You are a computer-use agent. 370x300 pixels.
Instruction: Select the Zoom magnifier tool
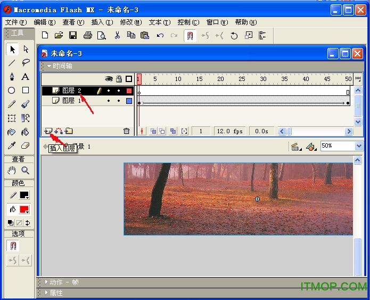[x=25, y=171]
